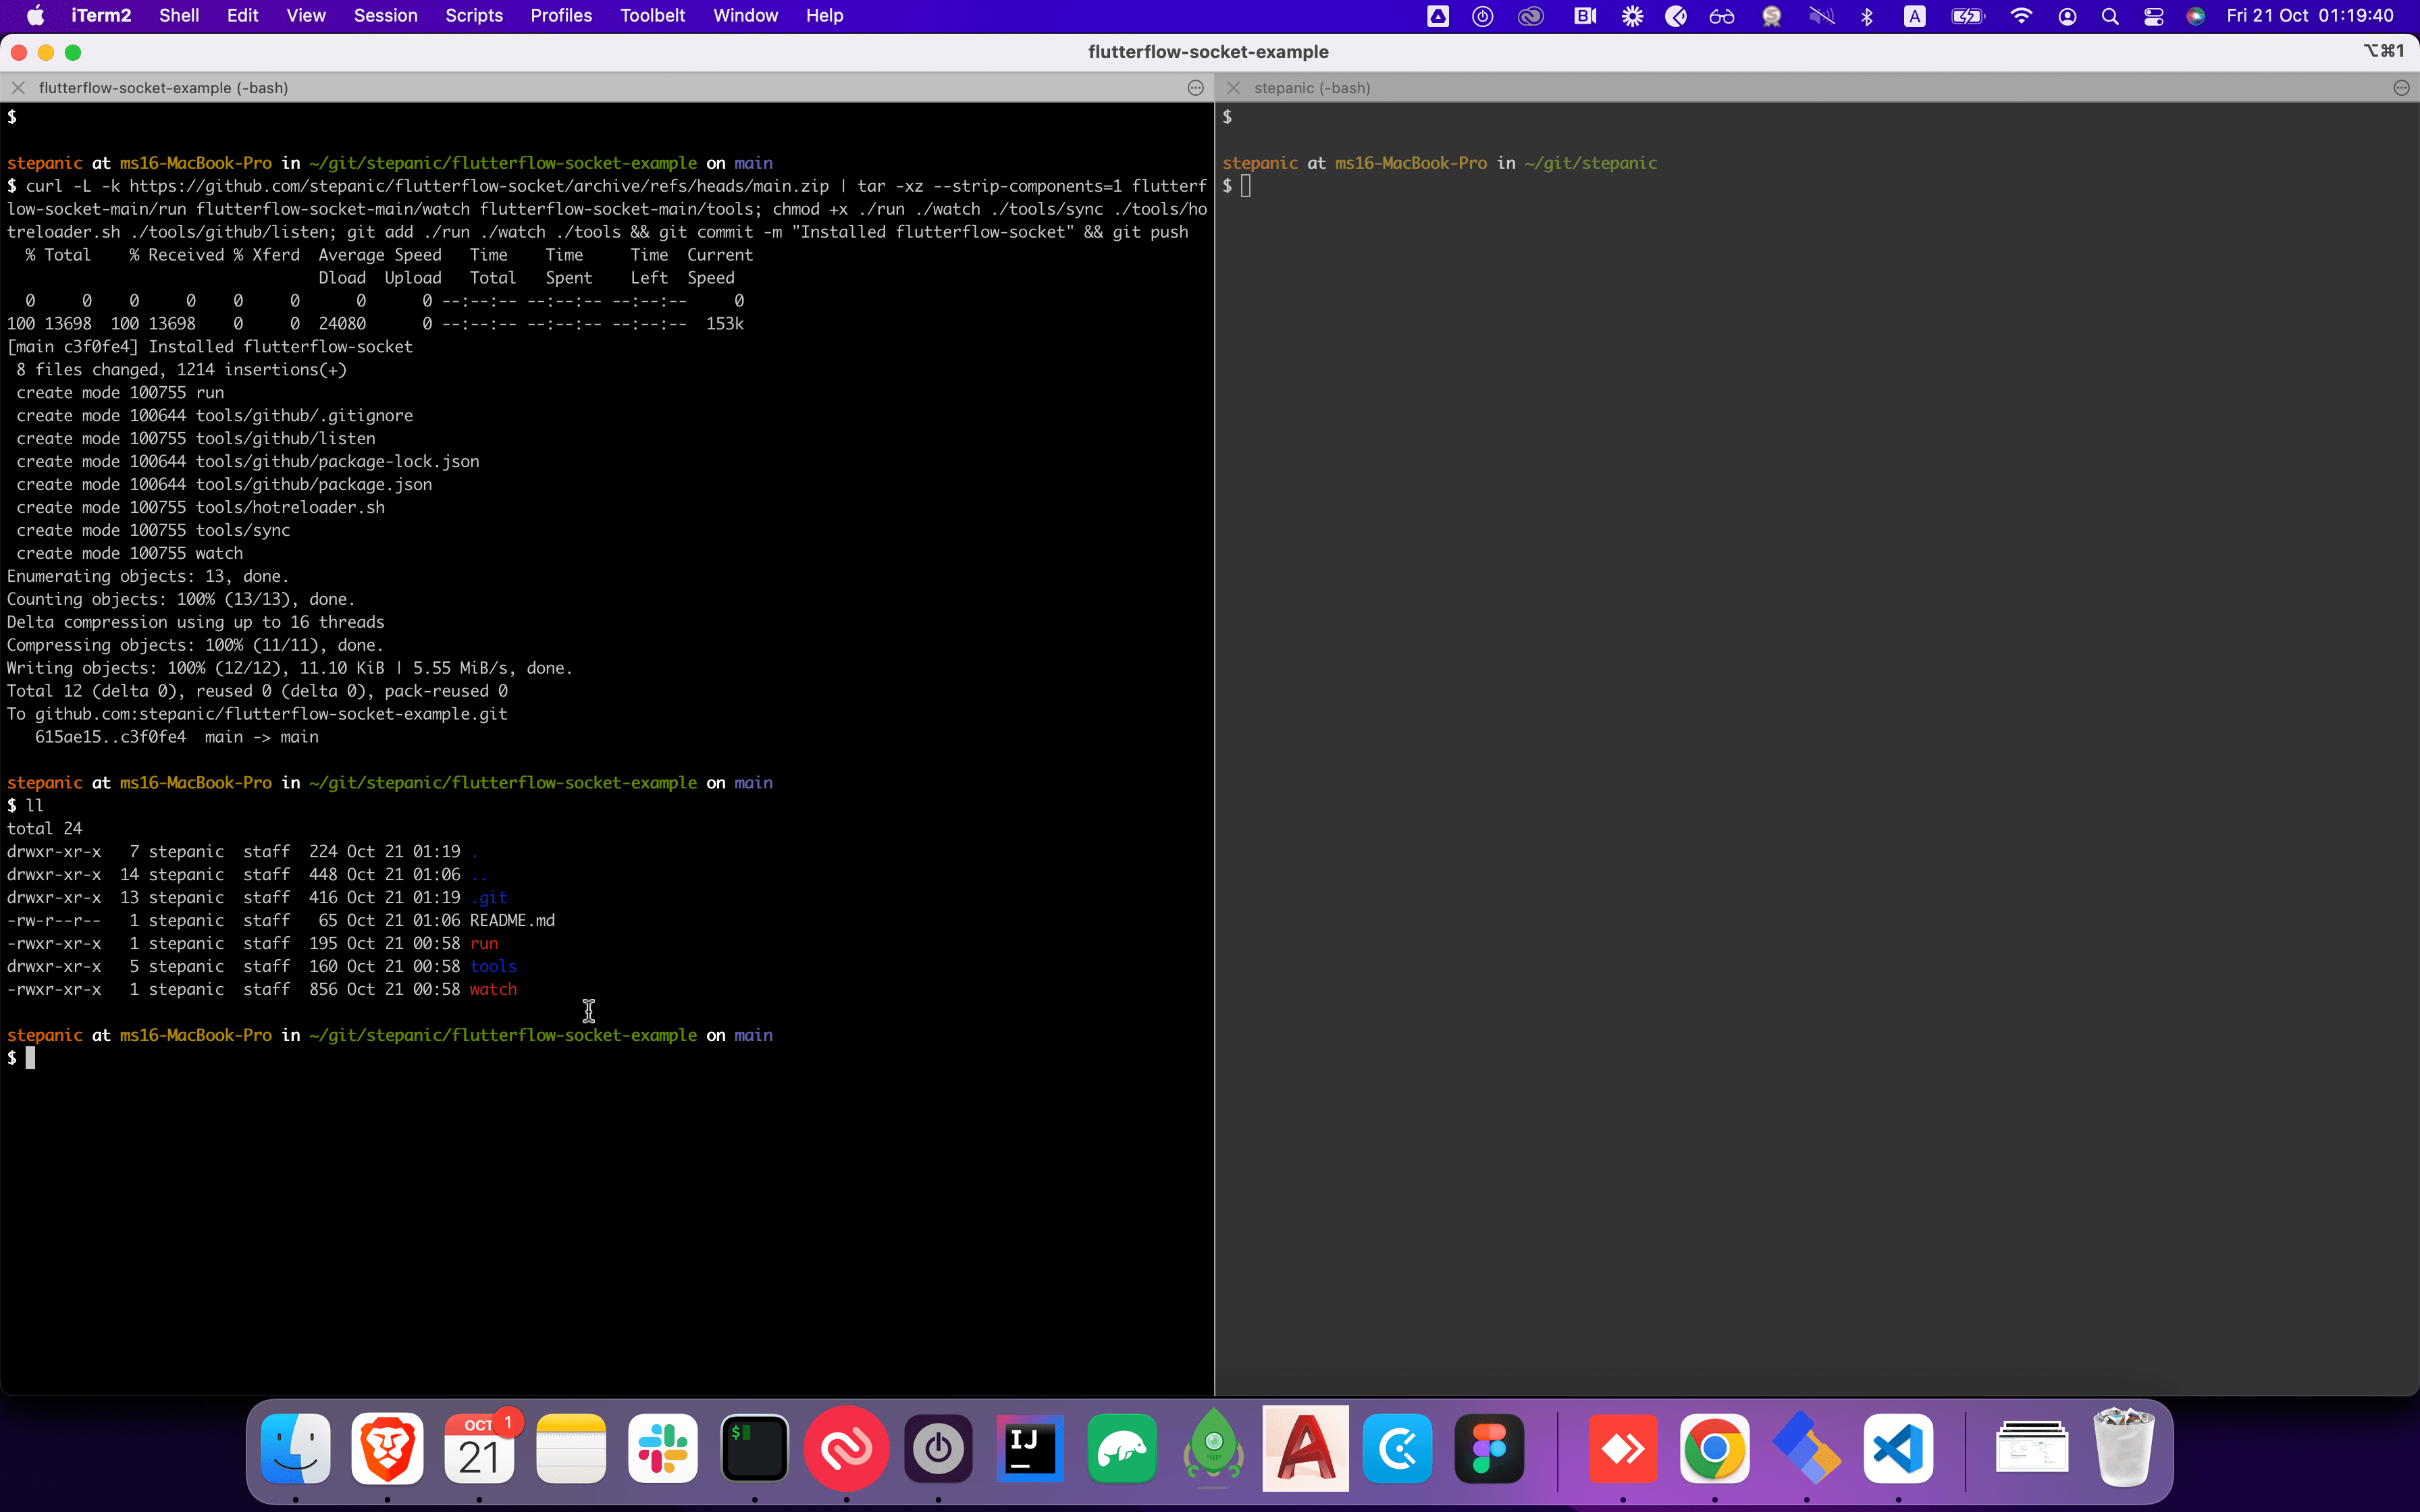Open the Scripts menu
Viewport: 2420px width, 1512px height.
(474, 16)
